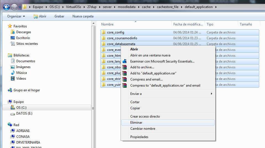Click WinRAR icon beside Compress and email
Viewport: 265px width, 148px height.
coord(124,79)
